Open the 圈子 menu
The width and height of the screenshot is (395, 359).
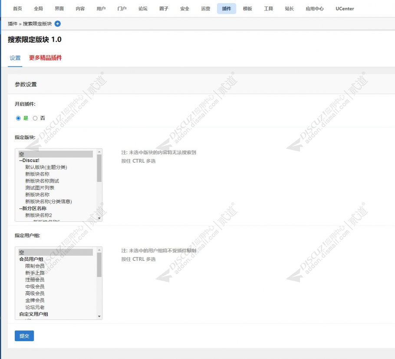tap(164, 9)
